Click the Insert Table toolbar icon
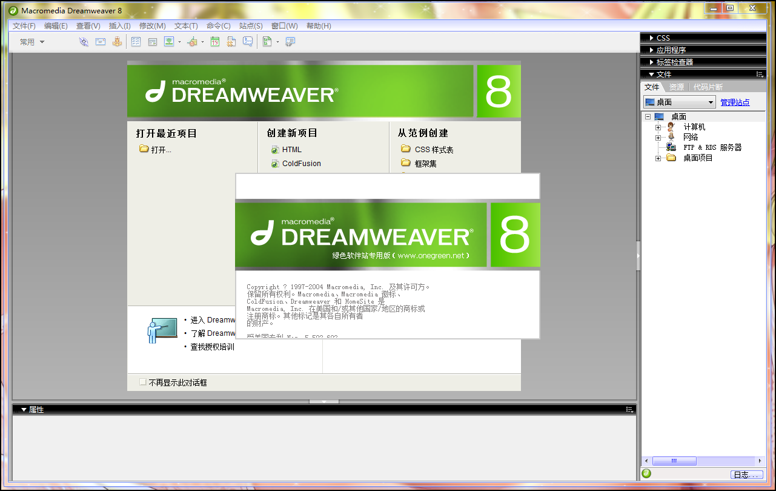This screenshot has height=491, width=776. coord(136,42)
